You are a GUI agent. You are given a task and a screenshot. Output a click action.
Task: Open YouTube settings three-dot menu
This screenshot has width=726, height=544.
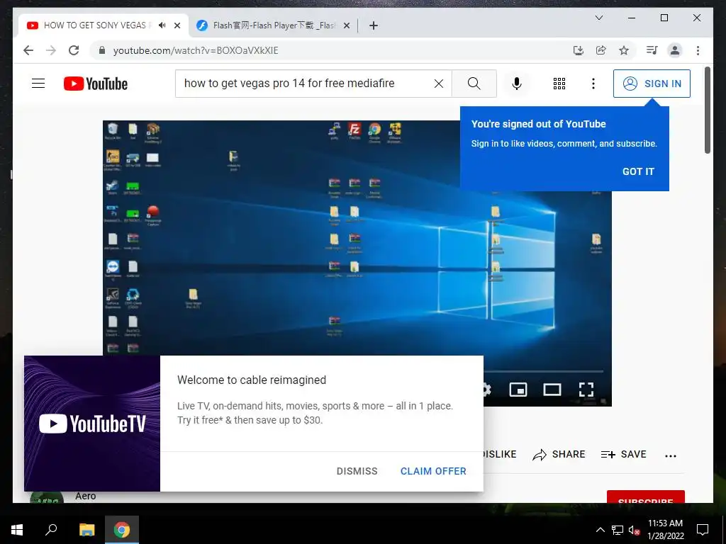click(593, 84)
